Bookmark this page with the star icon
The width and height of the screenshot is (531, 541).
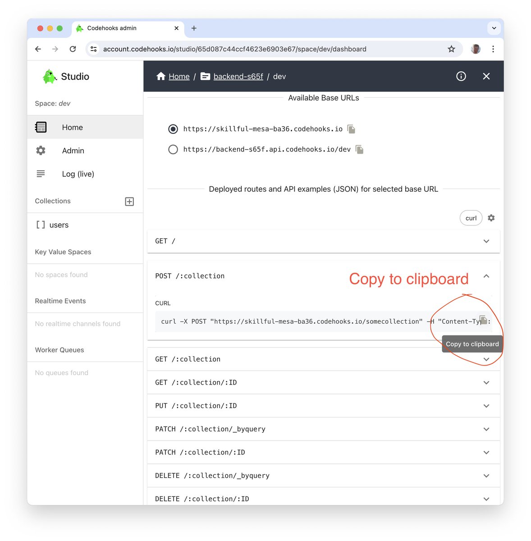[x=451, y=49]
